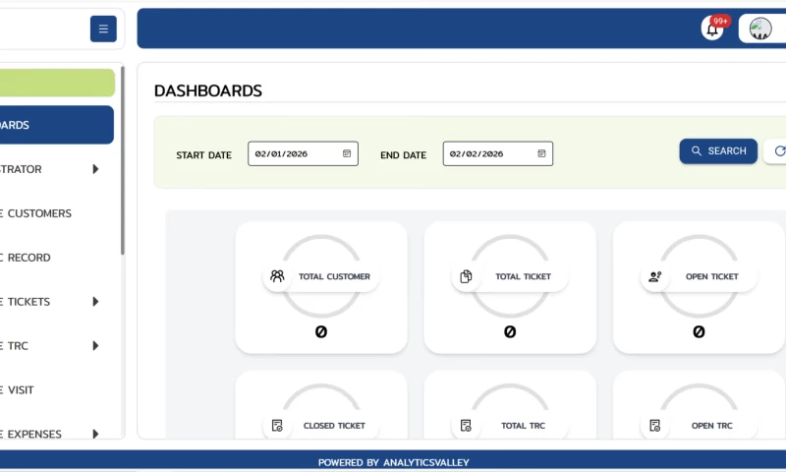Open the Start Date calendar picker icon
This screenshot has height=472, width=786.
point(347,153)
